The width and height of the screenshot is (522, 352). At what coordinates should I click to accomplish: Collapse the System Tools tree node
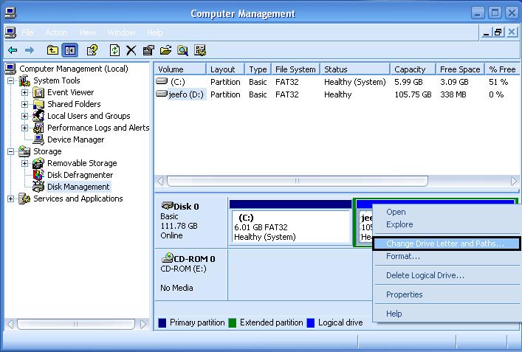point(11,80)
